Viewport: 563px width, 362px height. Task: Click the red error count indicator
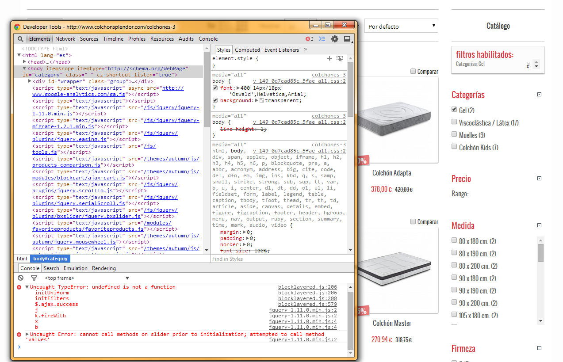coord(309,39)
